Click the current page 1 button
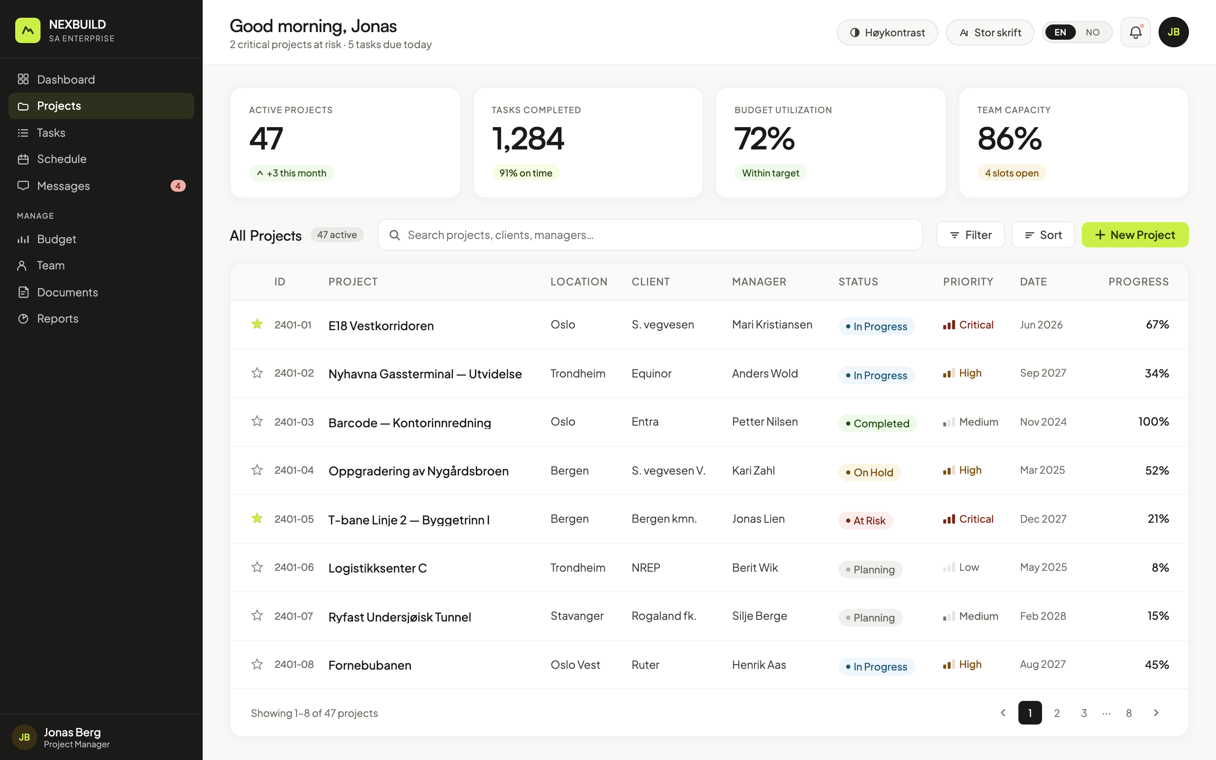This screenshot has height=760, width=1216. [1030, 713]
